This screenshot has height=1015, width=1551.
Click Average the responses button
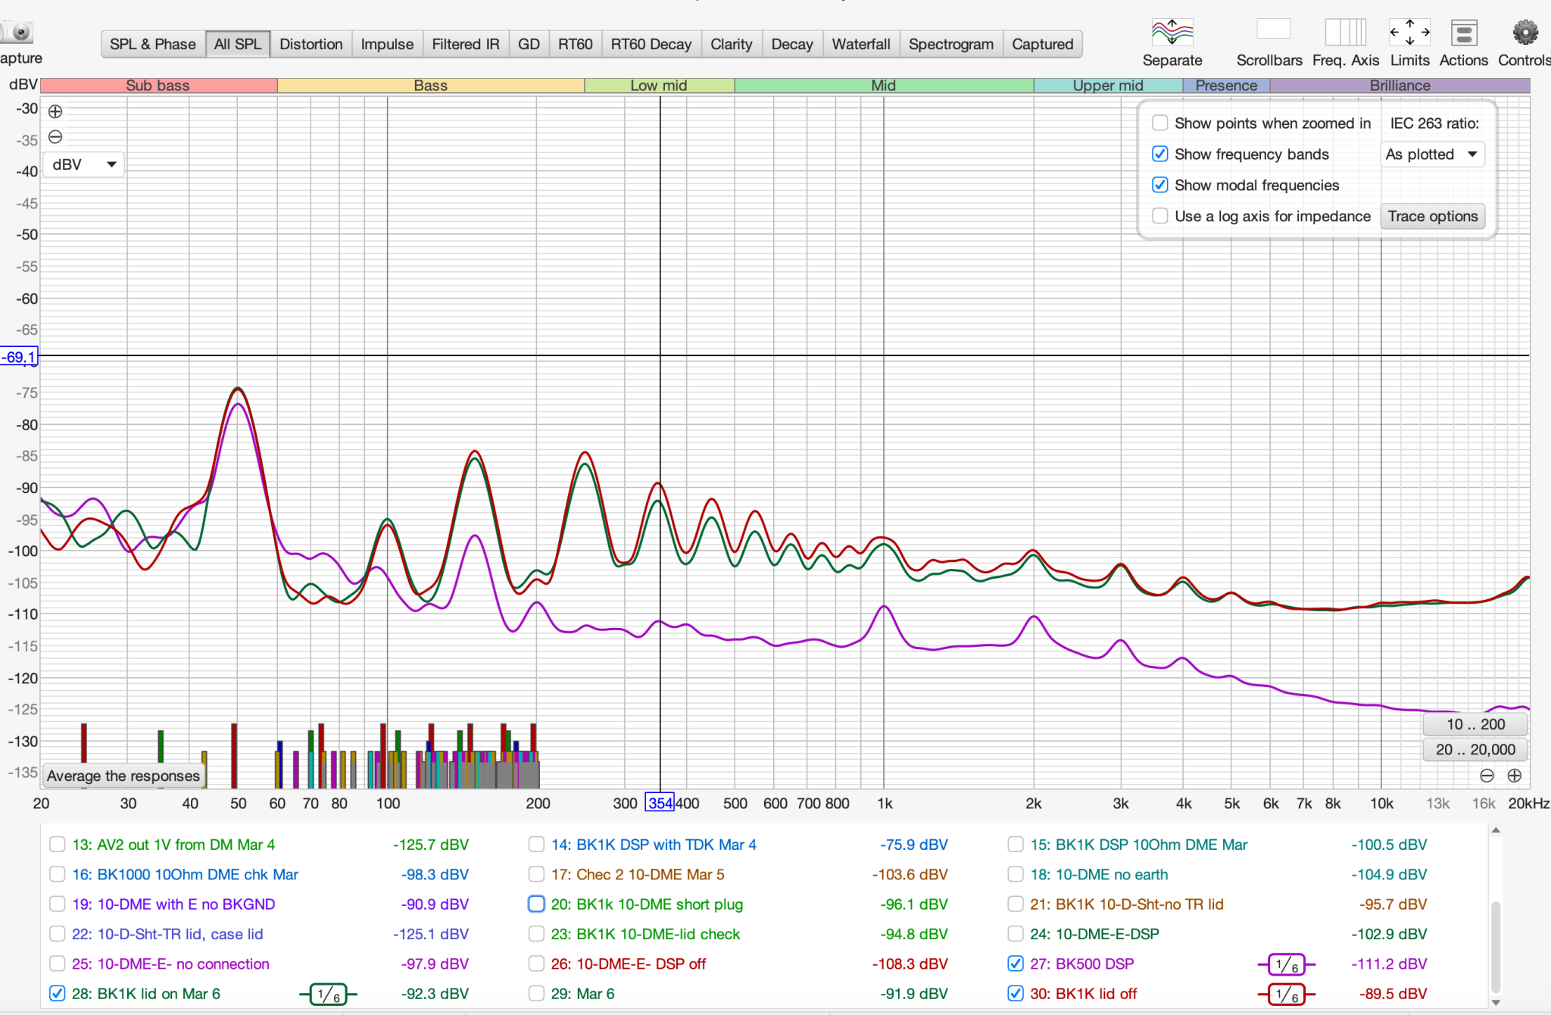(x=123, y=776)
